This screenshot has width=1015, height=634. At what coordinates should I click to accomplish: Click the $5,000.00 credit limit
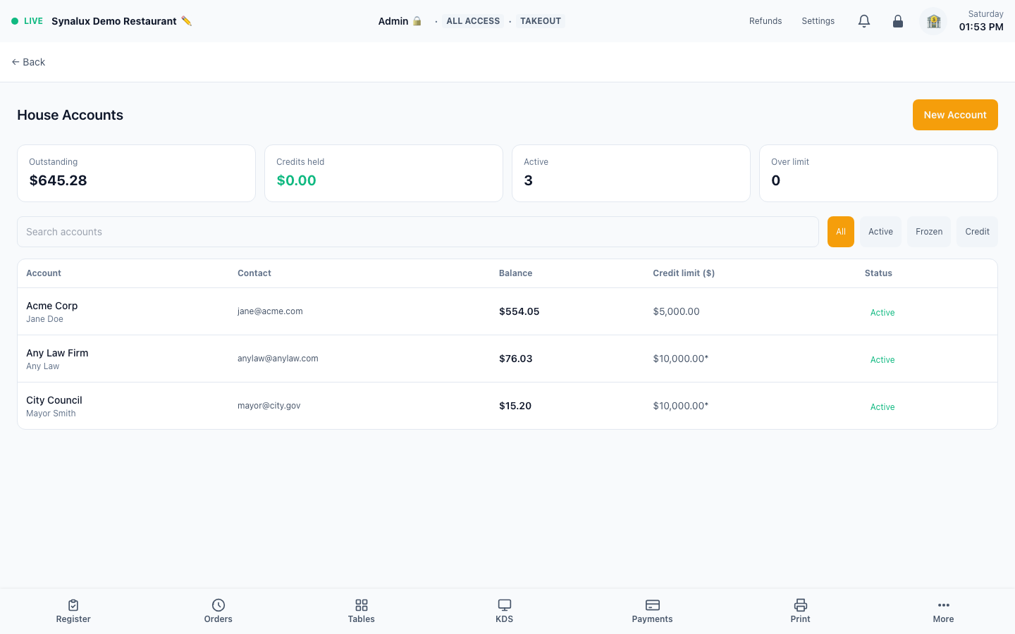point(677,311)
